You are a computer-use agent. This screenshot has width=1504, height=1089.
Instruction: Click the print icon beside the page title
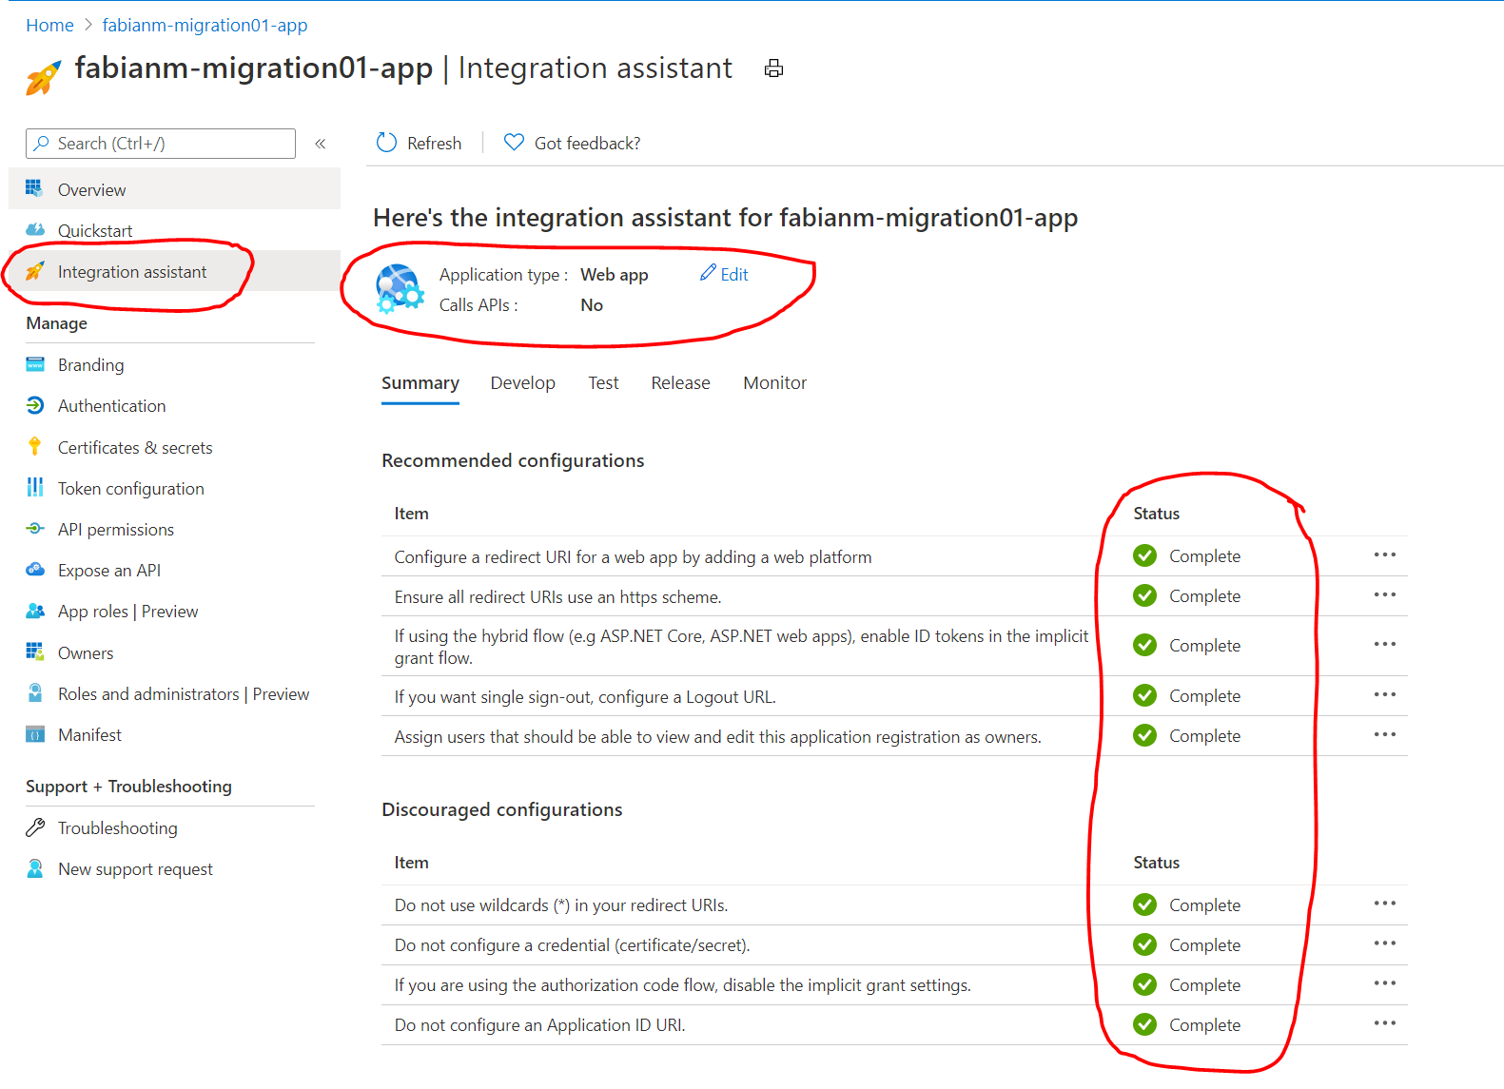point(773,68)
